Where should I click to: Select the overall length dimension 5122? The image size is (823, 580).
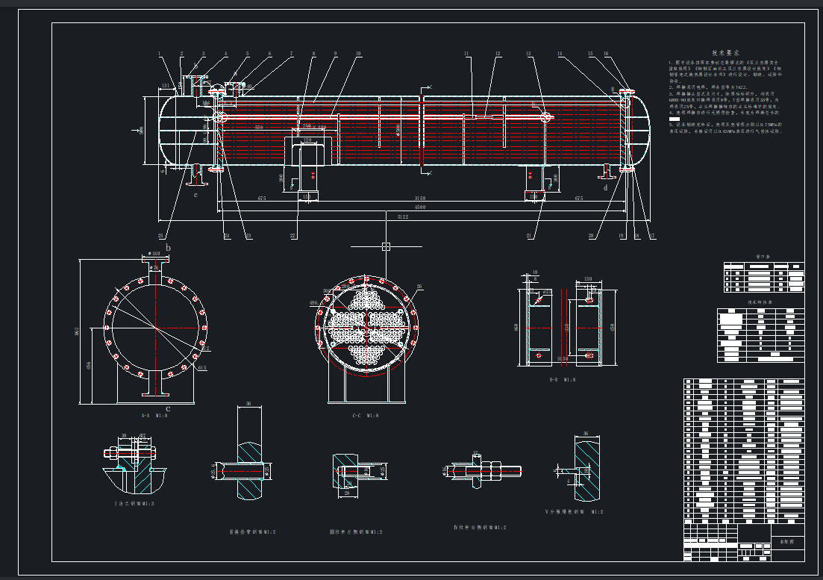(x=403, y=216)
